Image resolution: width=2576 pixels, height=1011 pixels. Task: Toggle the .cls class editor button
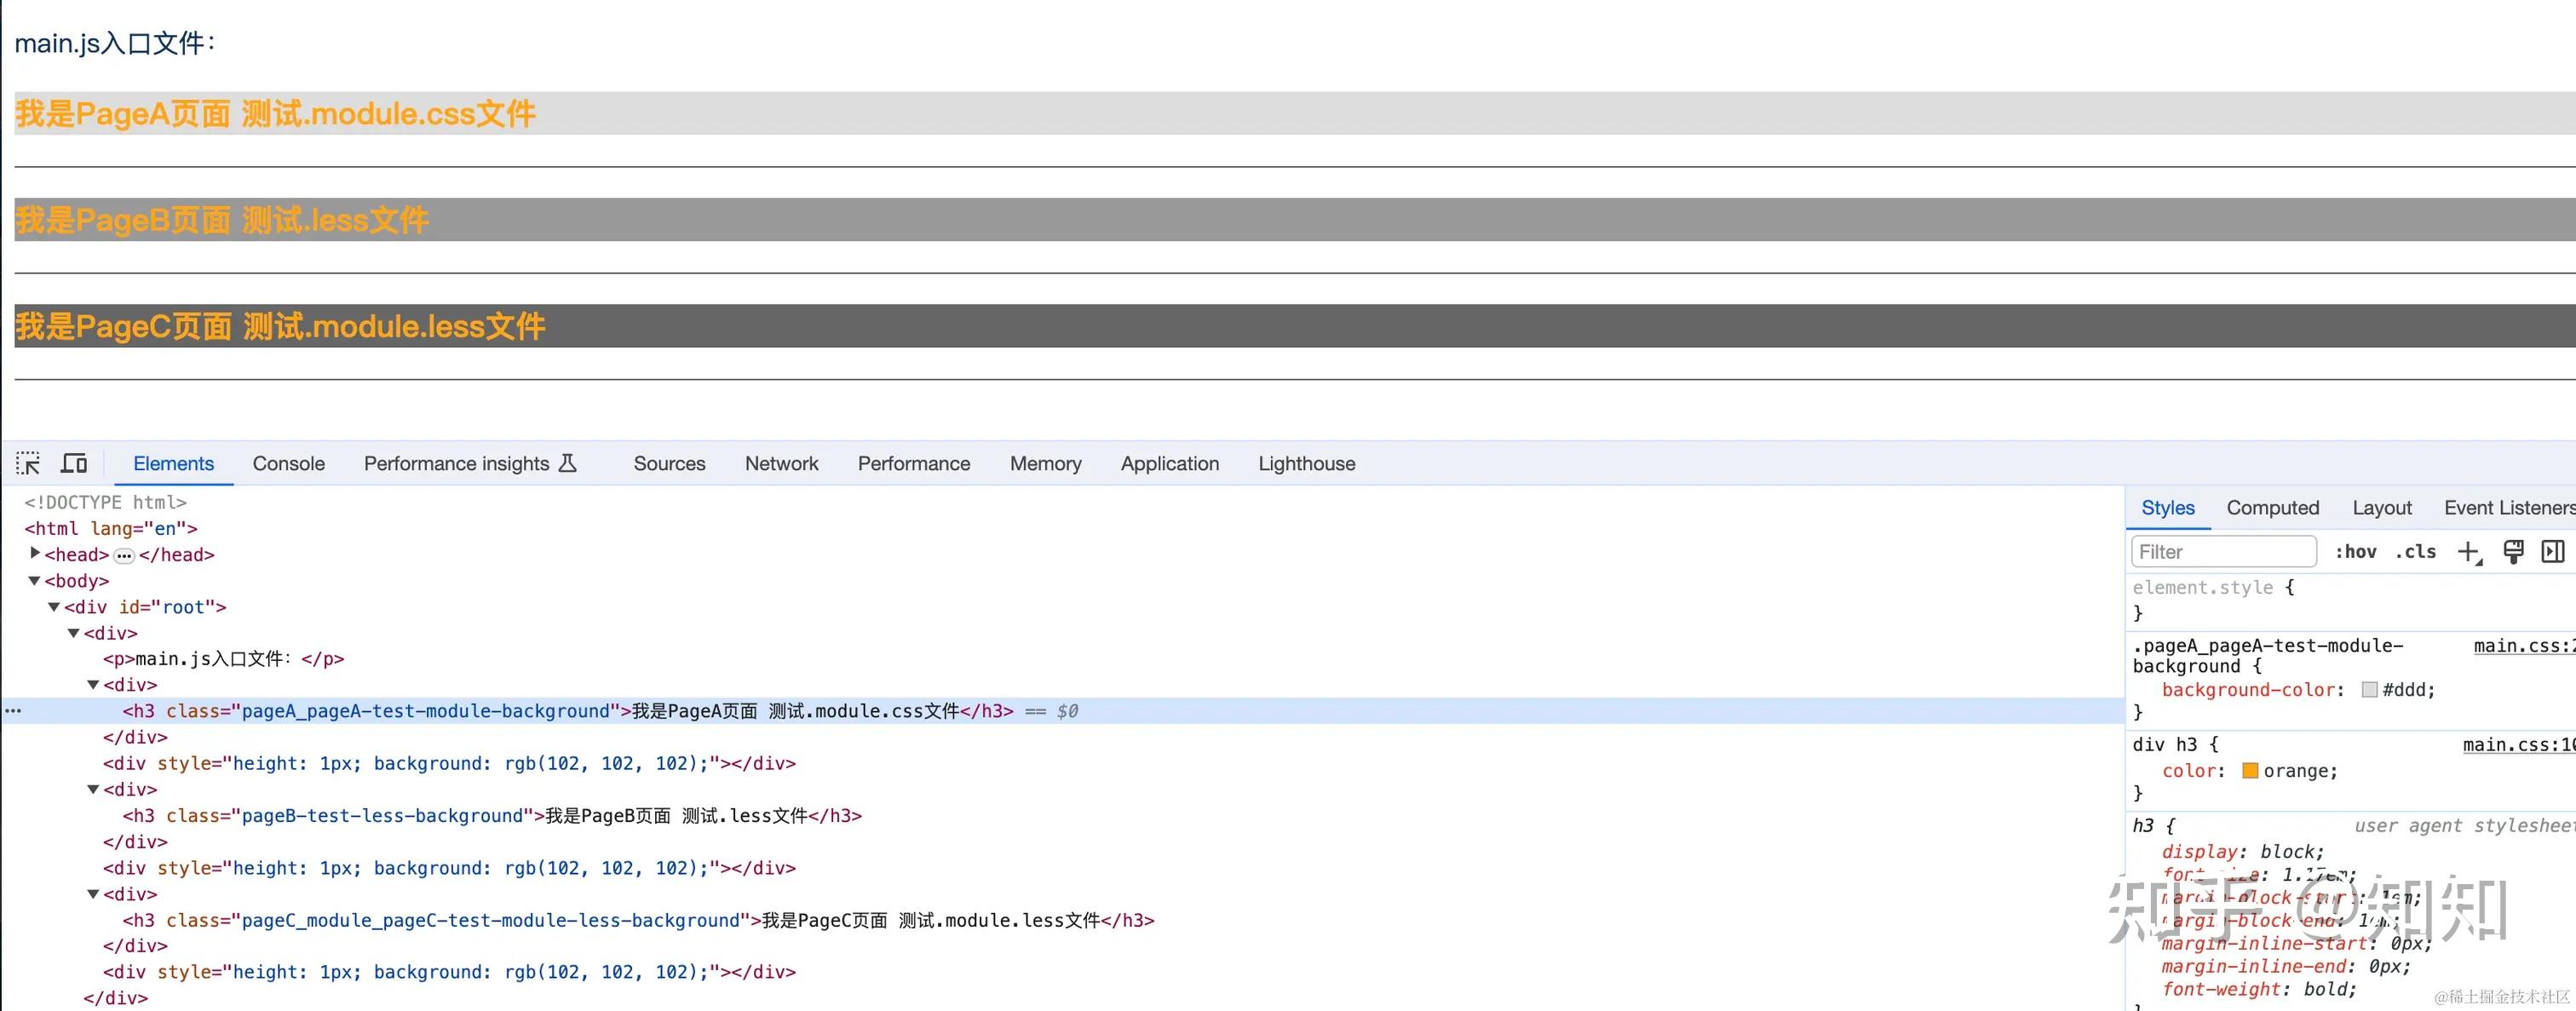tap(2415, 552)
